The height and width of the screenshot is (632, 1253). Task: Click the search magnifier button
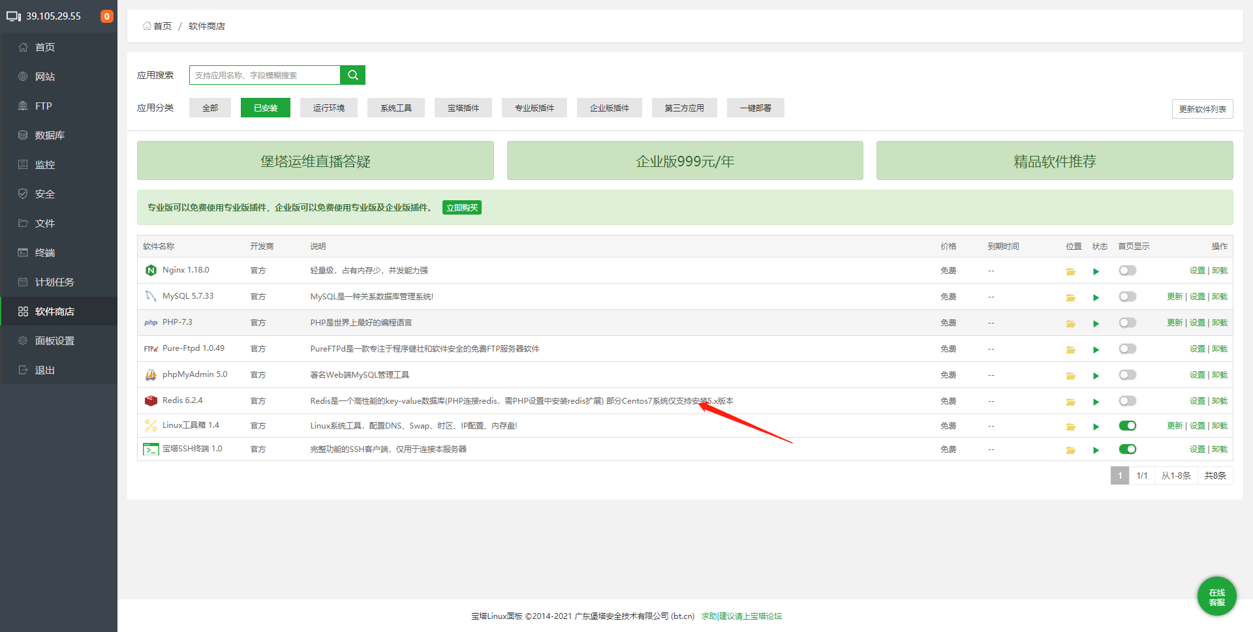352,75
